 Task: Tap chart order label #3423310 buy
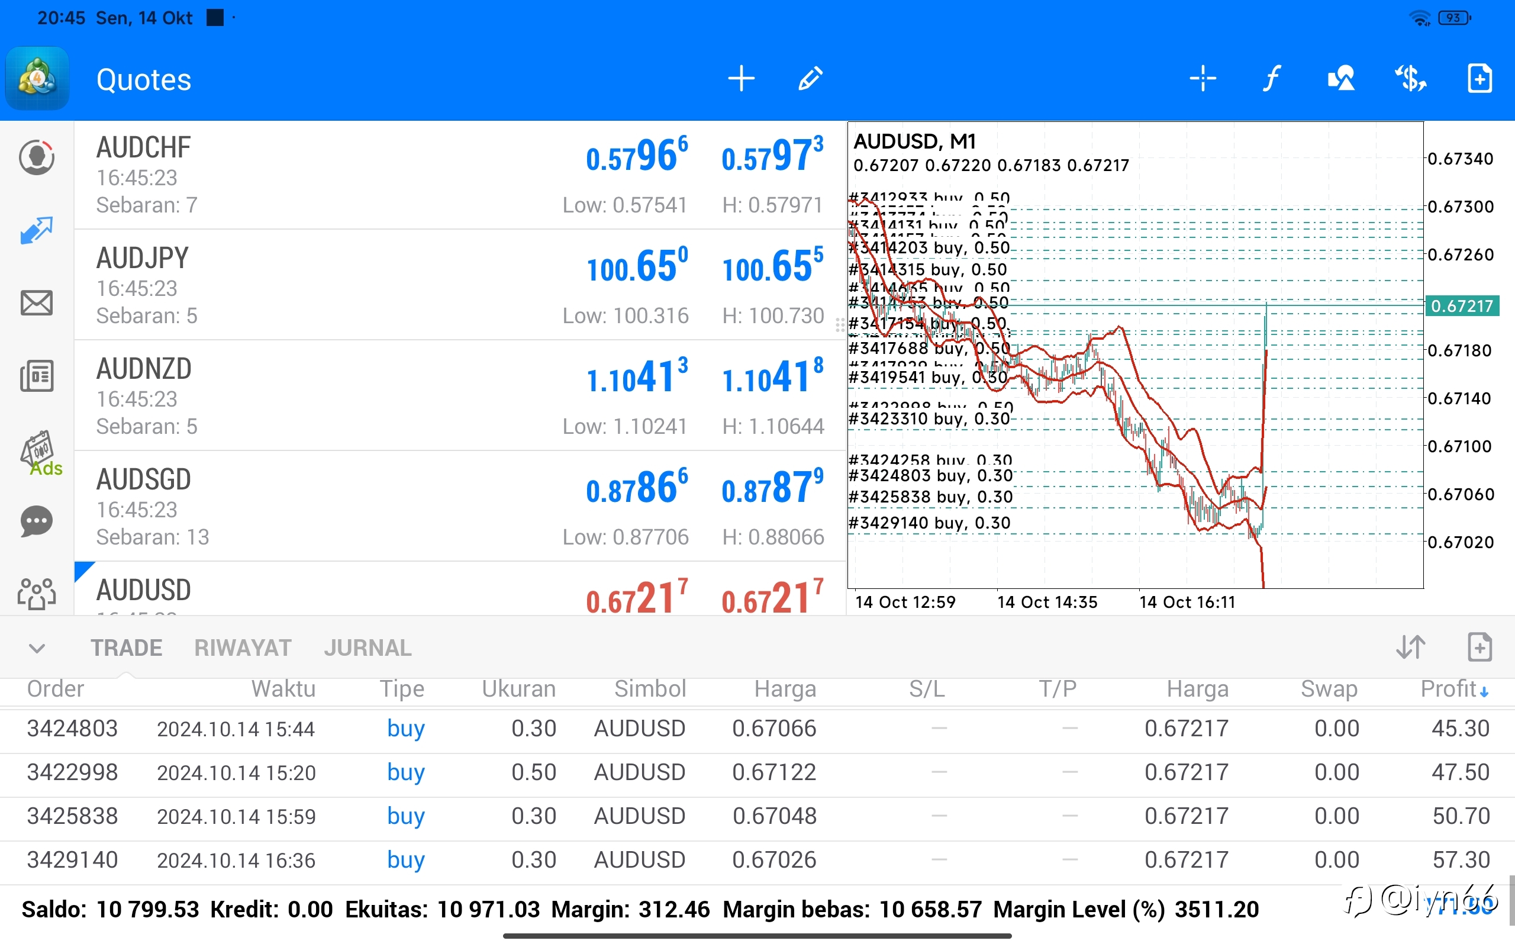[x=929, y=418]
